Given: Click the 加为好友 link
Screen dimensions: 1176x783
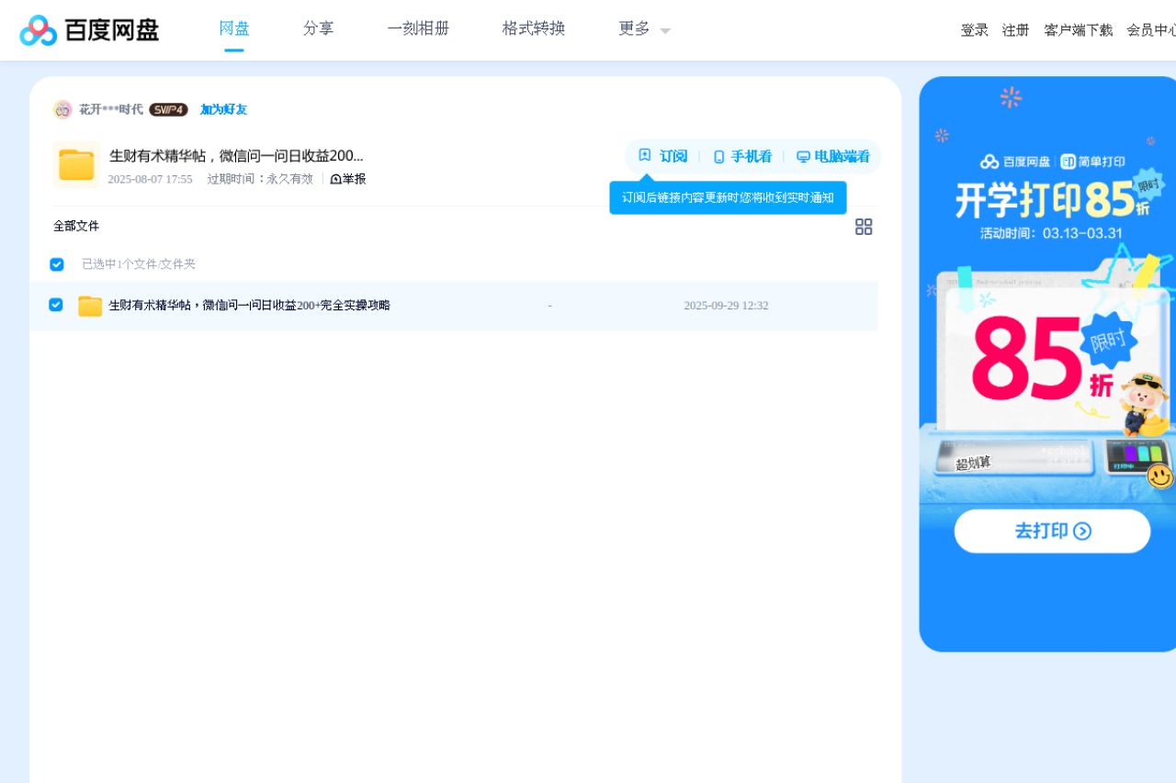Looking at the screenshot, I should coord(224,109).
